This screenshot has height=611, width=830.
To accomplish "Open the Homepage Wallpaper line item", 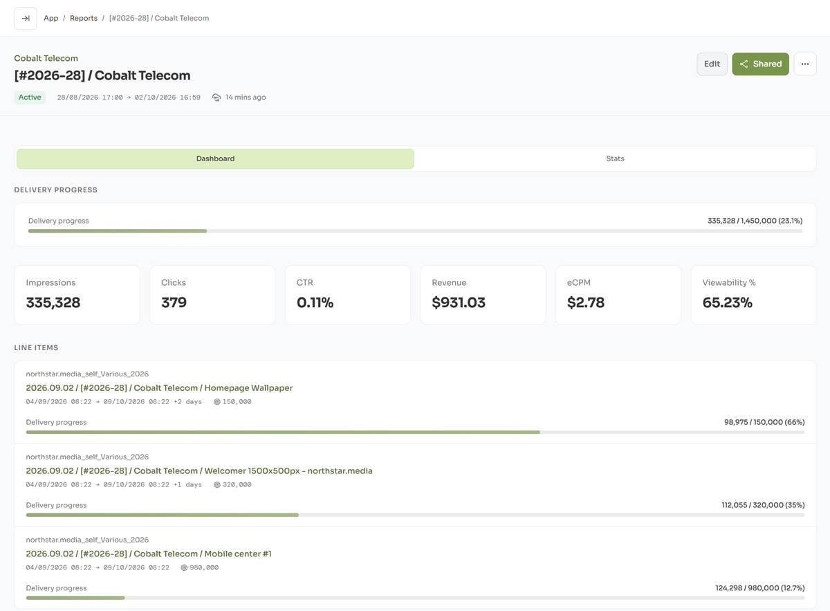I will (159, 388).
